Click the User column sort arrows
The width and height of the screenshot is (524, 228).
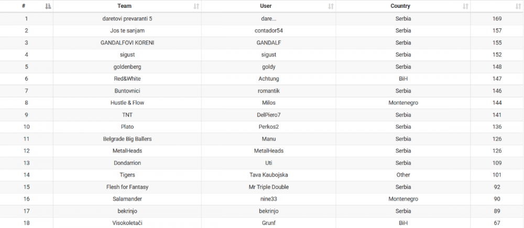pyautogui.click(x=331, y=6)
